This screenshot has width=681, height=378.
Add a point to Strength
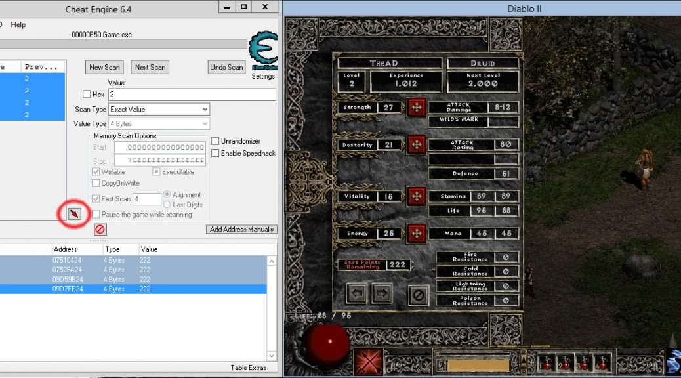pyautogui.click(x=416, y=108)
